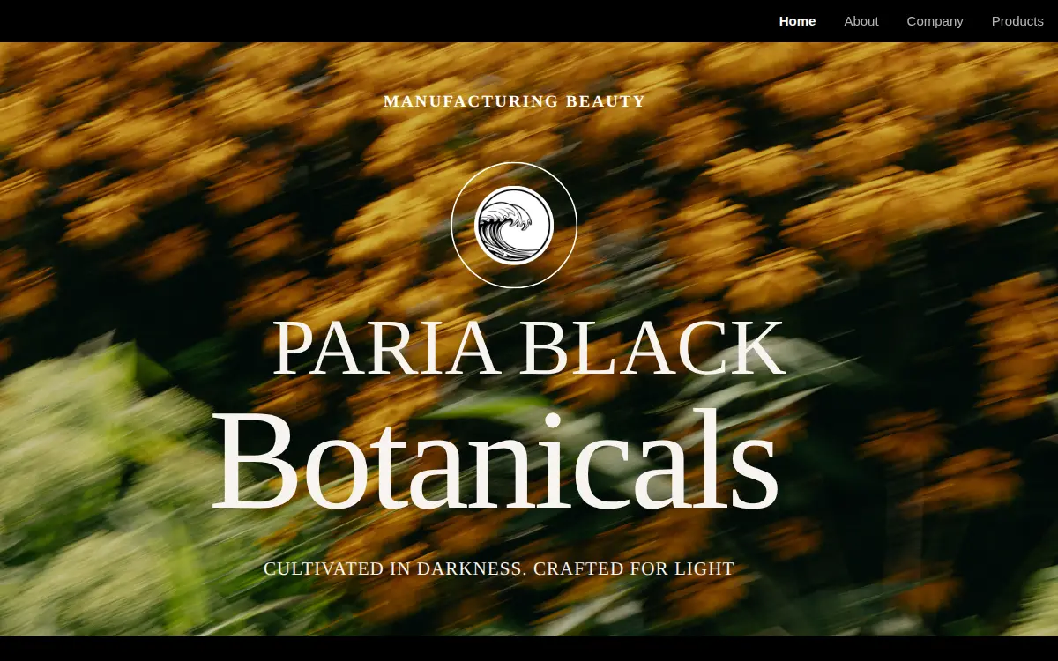Click the large Botanicals title

pyautogui.click(x=495, y=460)
